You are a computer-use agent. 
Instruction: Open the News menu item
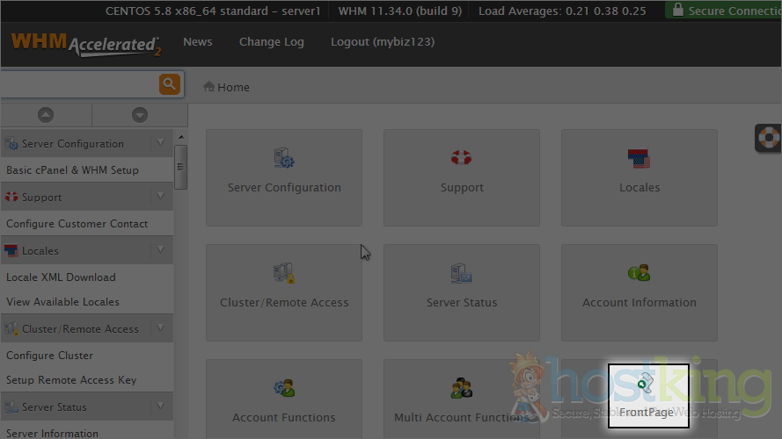(x=198, y=42)
